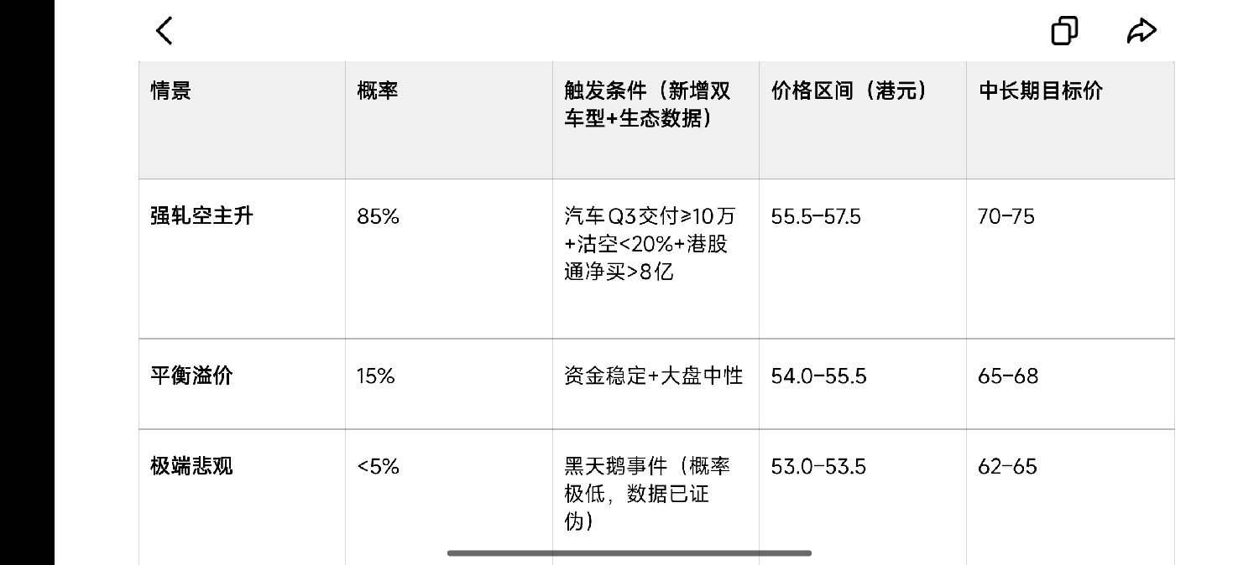Tap the back arrow icon
The image size is (1259, 565).
point(165,31)
